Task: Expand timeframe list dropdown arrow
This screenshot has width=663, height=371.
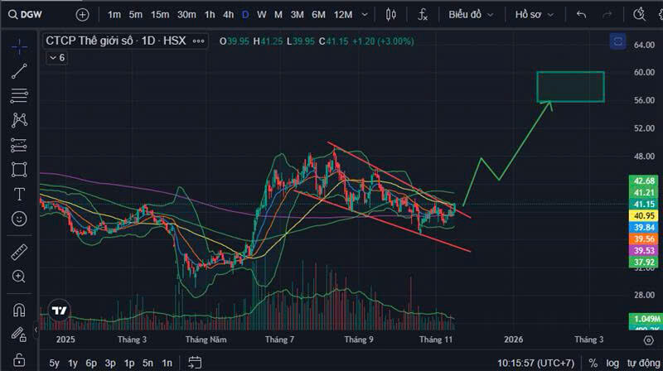Action: point(365,15)
